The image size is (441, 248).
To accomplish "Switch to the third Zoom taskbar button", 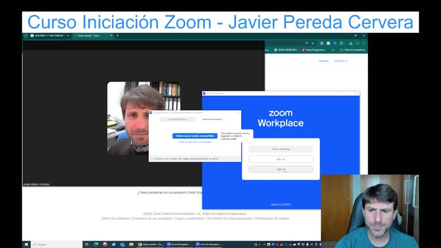I will [208, 245].
